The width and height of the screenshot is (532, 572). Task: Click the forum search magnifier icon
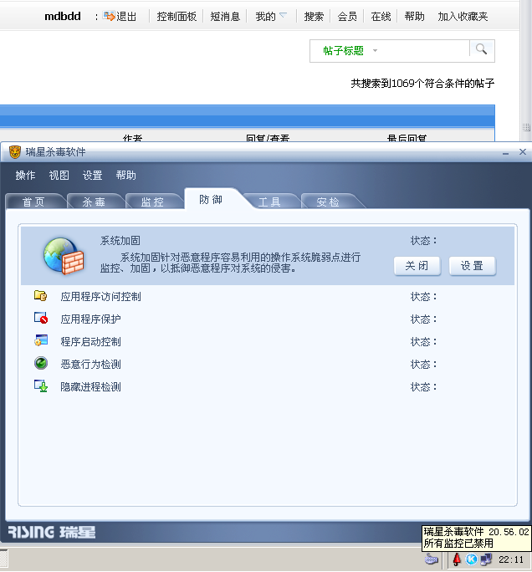tap(481, 49)
